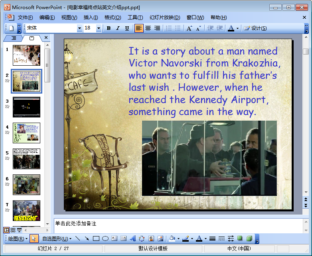Open the font name dropdown showing 宋体
Image resolution: width=312 pixels, height=256 pixels.
pyautogui.click(x=79, y=28)
